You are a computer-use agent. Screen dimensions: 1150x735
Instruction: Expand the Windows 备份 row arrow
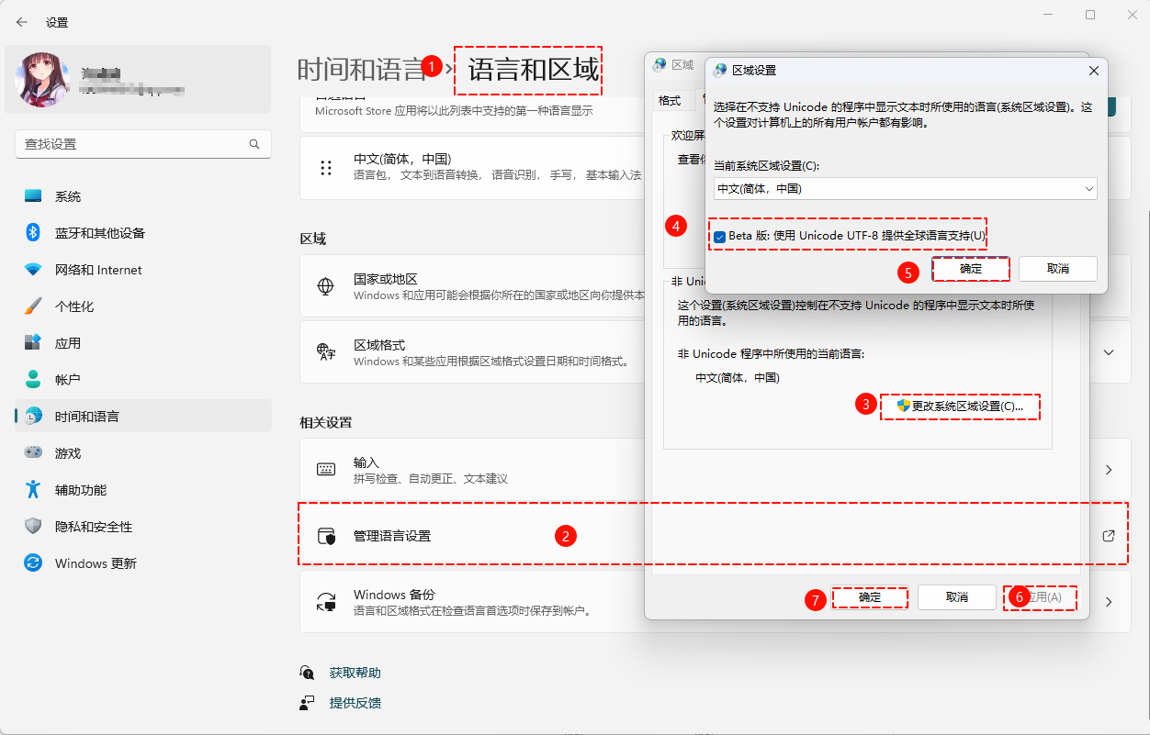(x=1109, y=601)
